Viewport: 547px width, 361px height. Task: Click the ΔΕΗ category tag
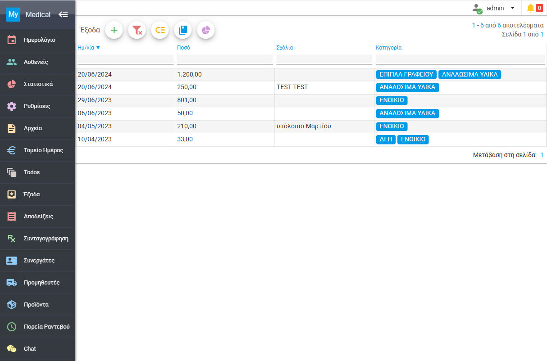click(x=386, y=140)
